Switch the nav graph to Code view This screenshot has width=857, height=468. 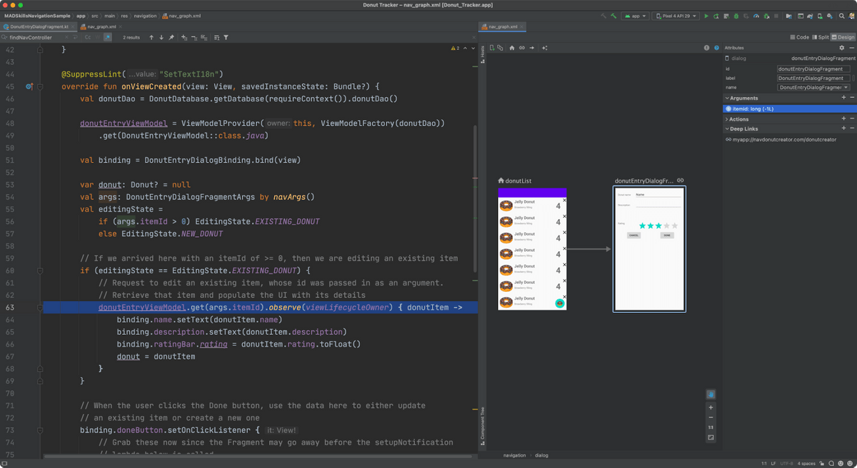click(x=802, y=37)
